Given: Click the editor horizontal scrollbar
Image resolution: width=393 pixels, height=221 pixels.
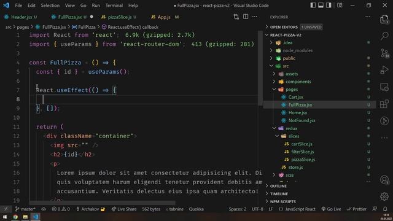Looking at the screenshot, I should click(x=102, y=203).
